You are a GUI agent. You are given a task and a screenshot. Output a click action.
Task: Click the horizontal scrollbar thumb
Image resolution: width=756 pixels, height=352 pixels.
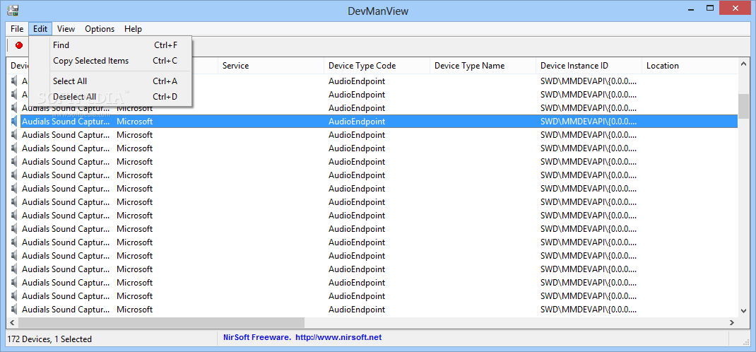[162, 322]
